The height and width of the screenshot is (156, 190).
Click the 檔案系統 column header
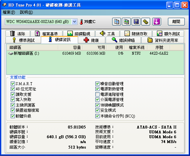tap(136, 47)
